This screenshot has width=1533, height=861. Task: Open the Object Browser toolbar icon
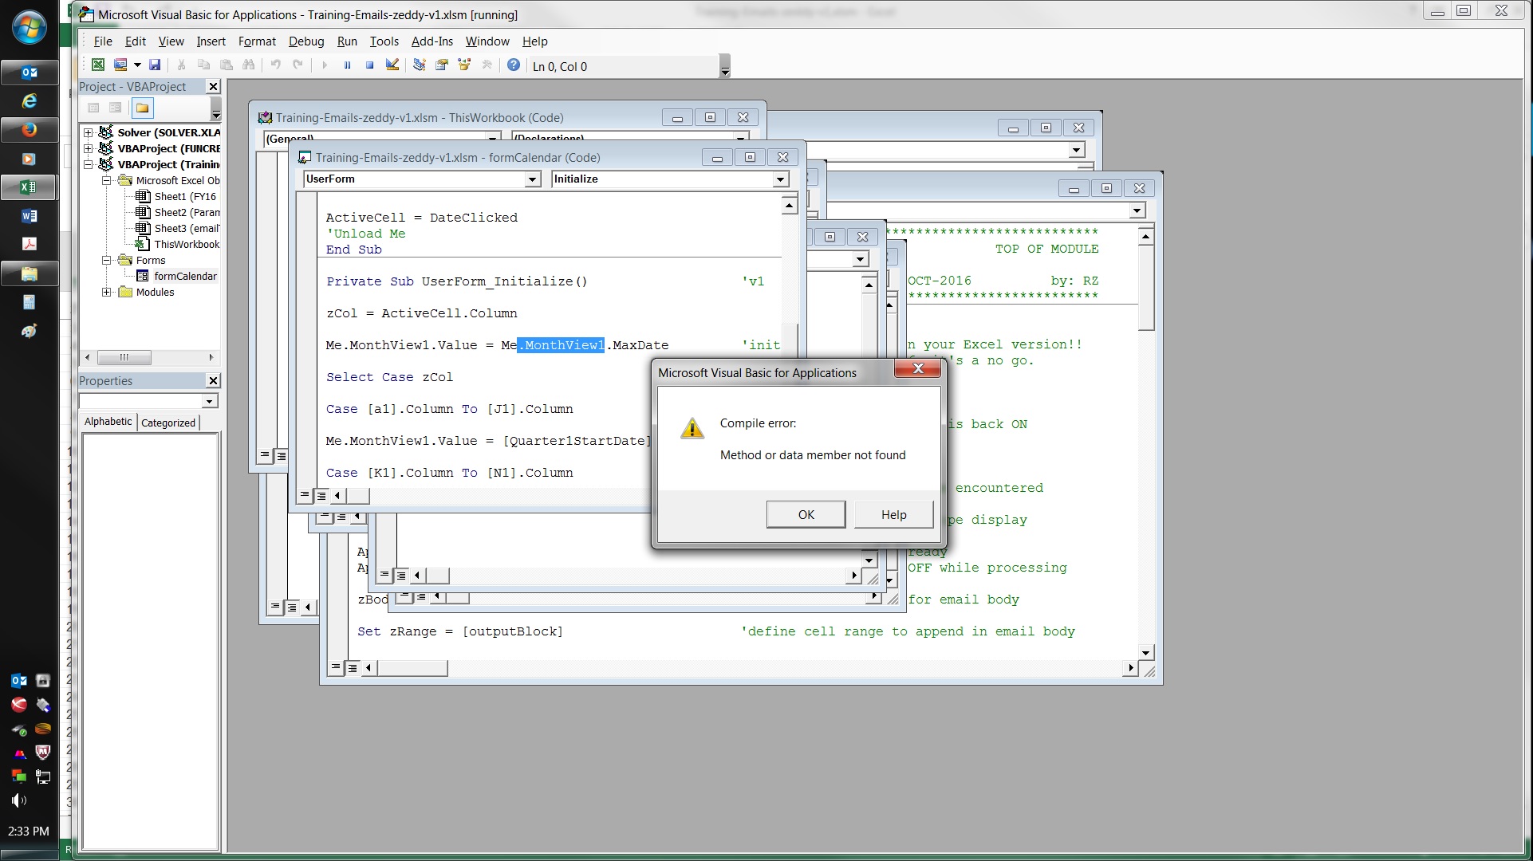tap(464, 65)
